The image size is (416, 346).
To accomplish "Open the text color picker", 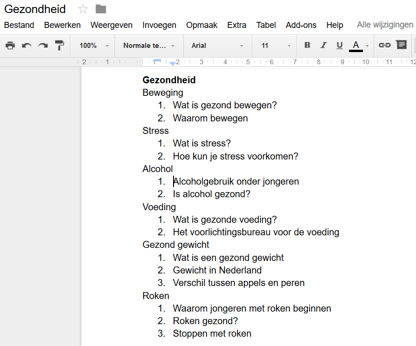I will pyautogui.click(x=356, y=46).
